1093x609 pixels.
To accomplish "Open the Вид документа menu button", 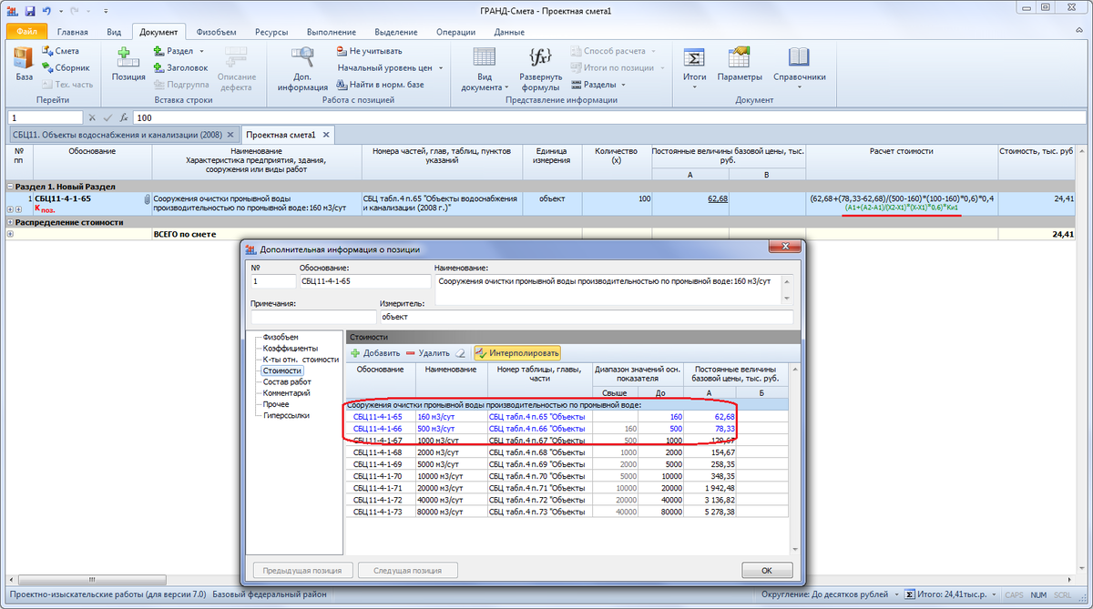I will coord(484,69).
